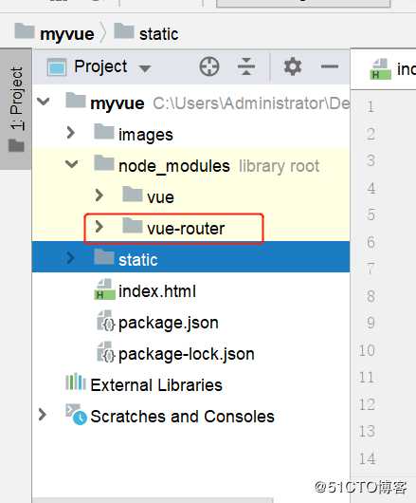Open the Project panel settings gear
This screenshot has width=416, height=503.
click(293, 66)
